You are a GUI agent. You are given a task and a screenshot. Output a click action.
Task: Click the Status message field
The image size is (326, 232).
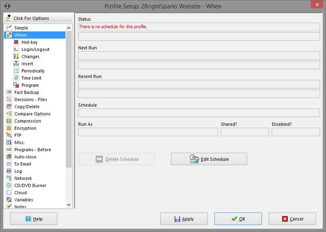coord(199,27)
